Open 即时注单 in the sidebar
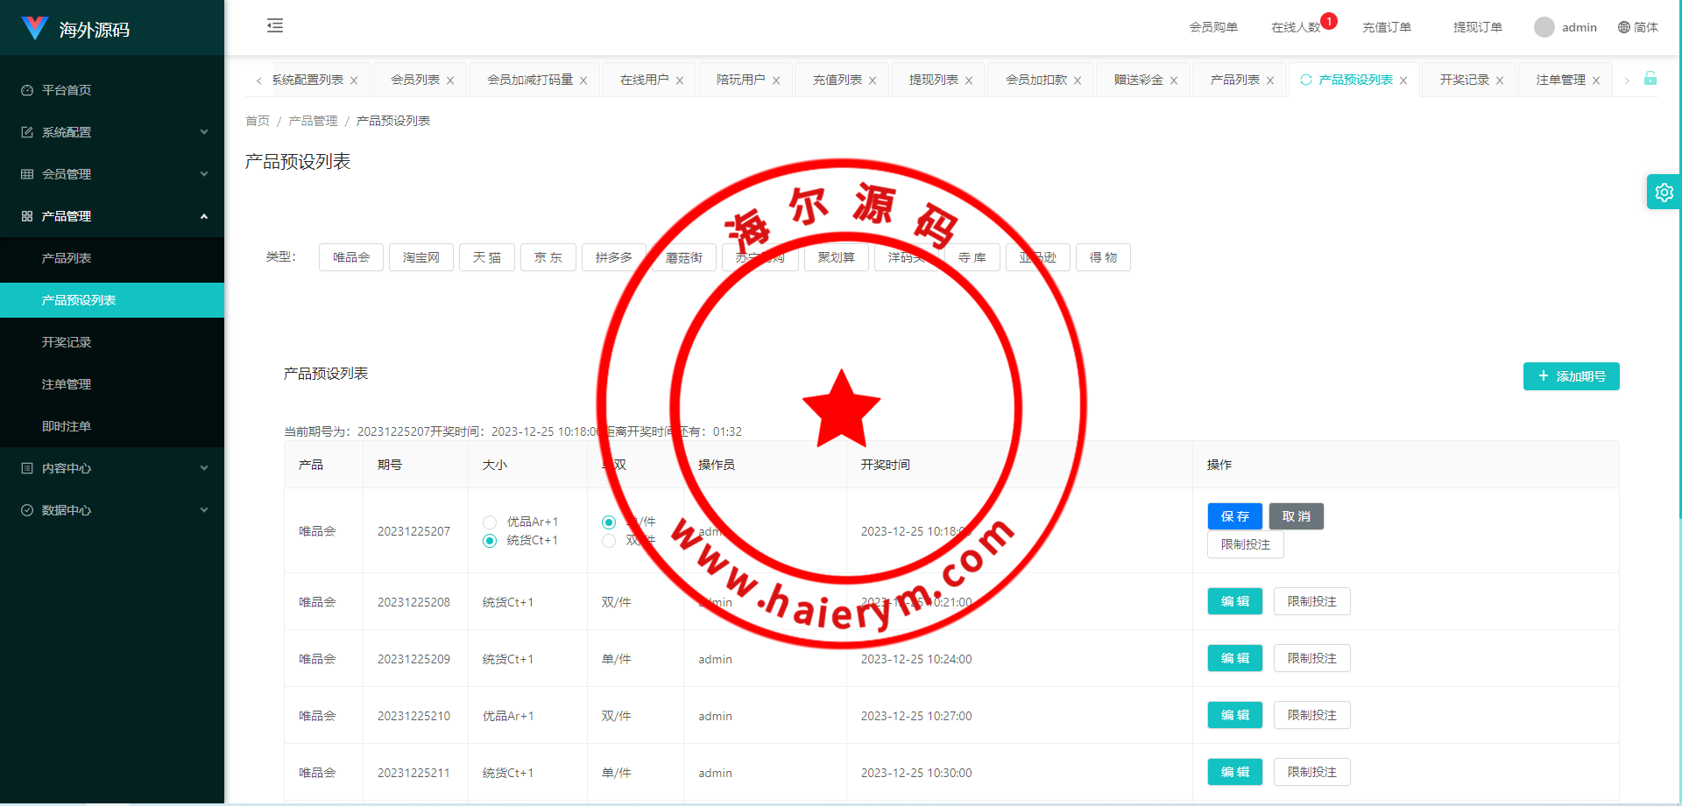 pyautogui.click(x=67, y=426)
